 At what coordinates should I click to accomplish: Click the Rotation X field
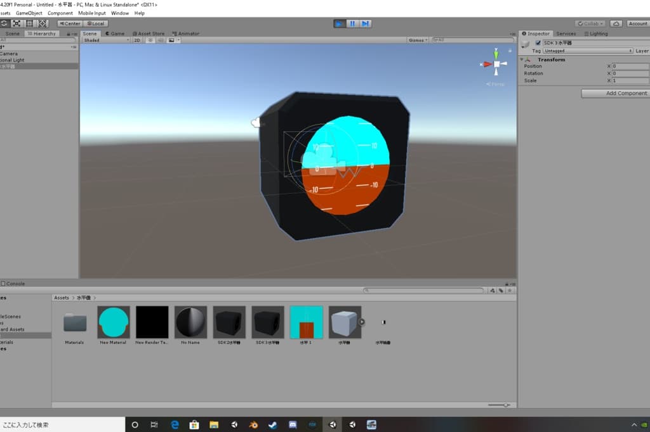(x=630, y=73)
